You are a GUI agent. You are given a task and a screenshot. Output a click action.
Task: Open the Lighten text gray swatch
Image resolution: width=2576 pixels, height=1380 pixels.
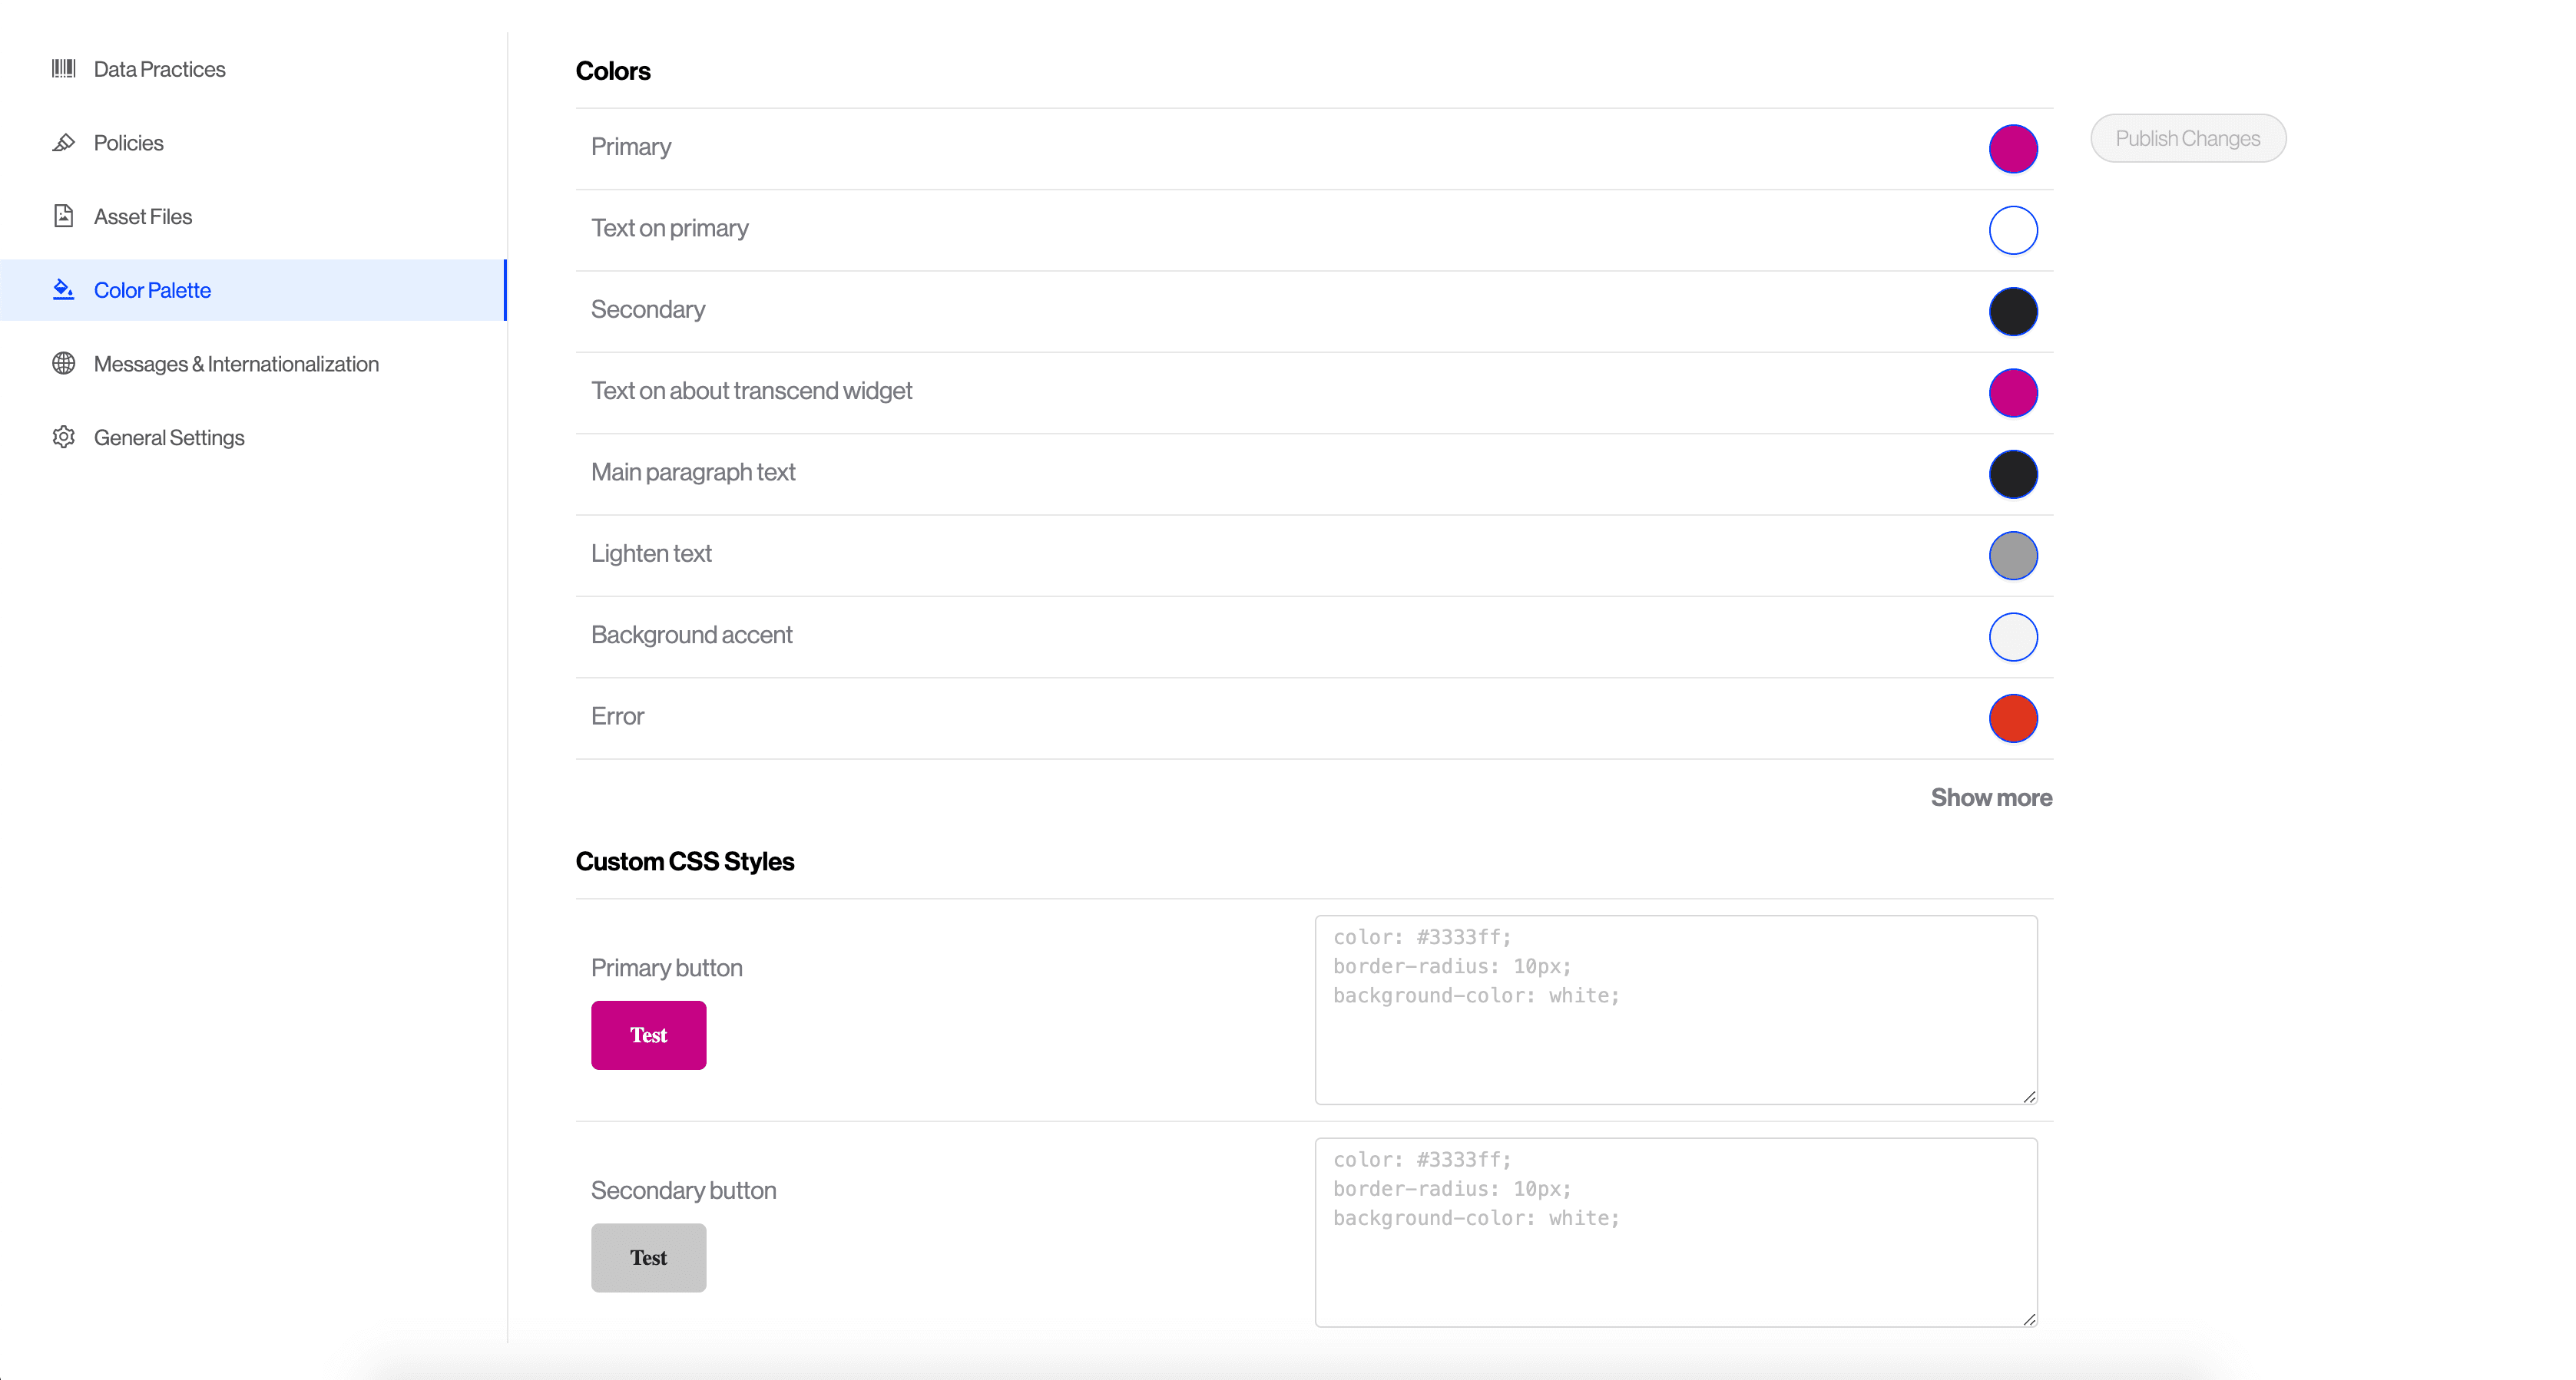(x=2012, y=556)
